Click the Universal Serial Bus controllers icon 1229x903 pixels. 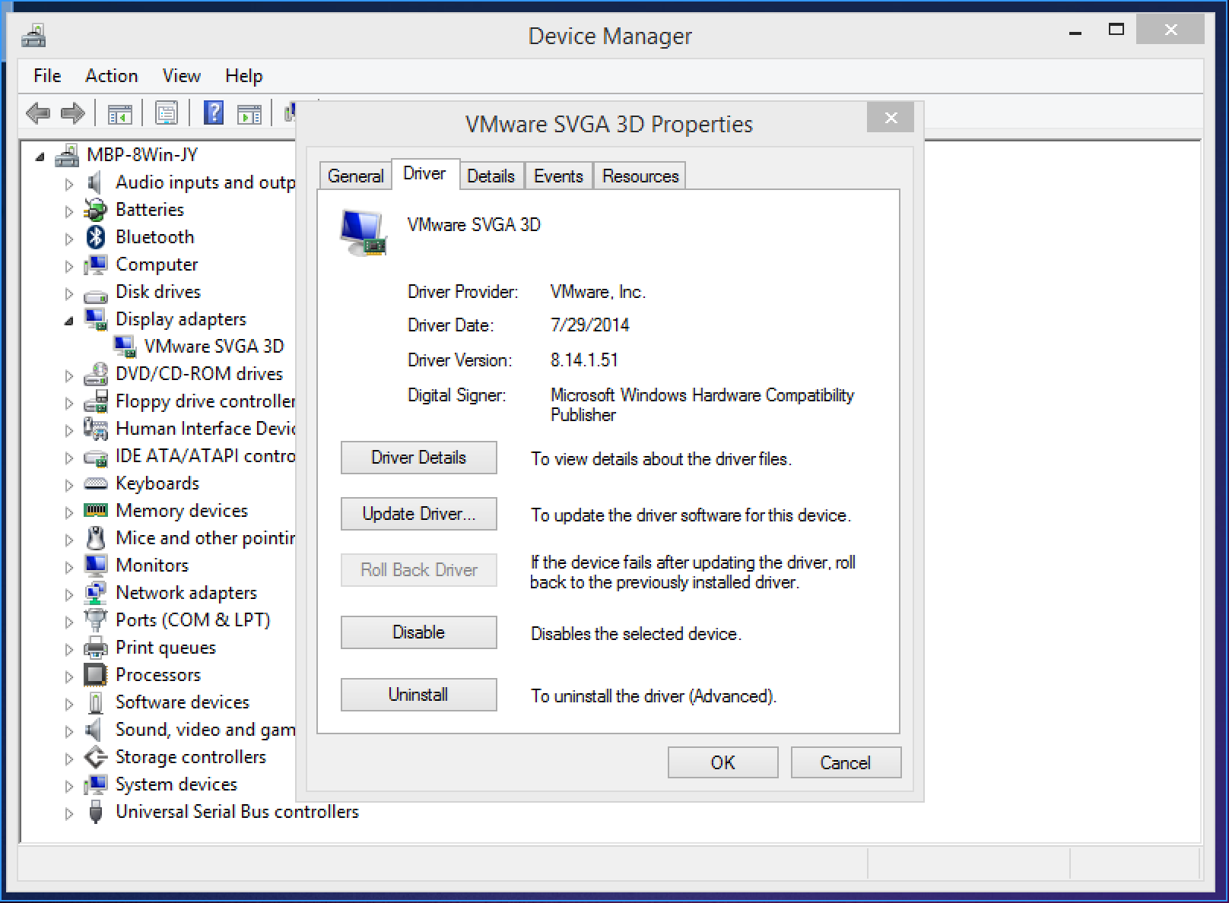(95, 812)
